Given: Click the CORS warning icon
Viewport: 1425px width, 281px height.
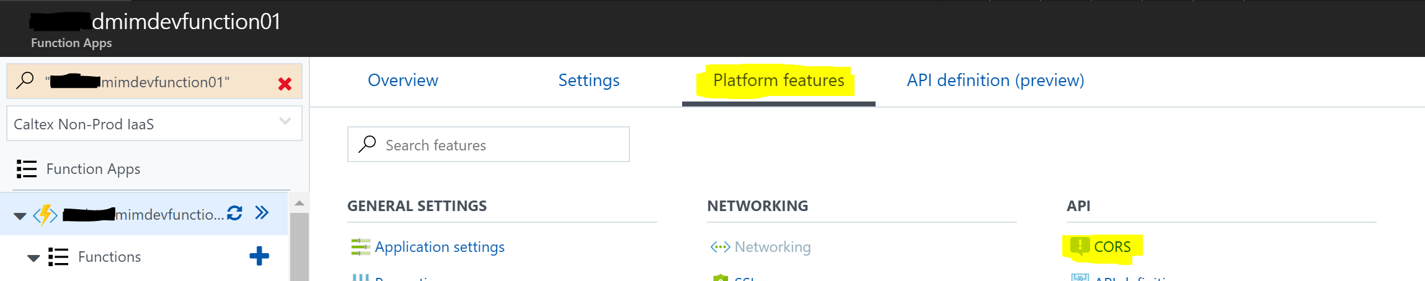Looking at the screenshot, I should pyautogui.click(x=1080, y=246).
